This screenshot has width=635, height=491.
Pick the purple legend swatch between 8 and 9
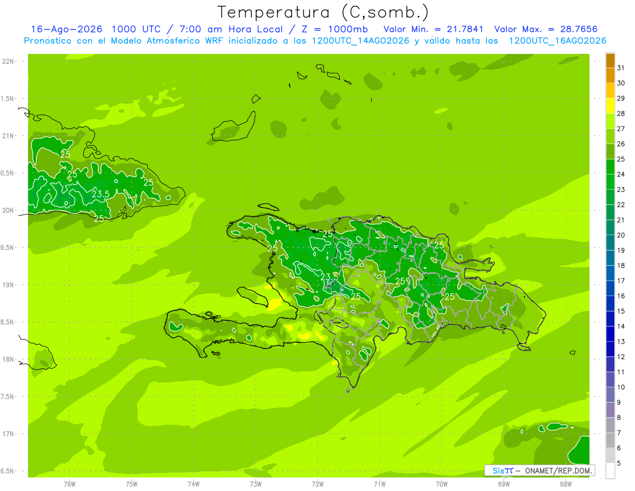[610, 410]
